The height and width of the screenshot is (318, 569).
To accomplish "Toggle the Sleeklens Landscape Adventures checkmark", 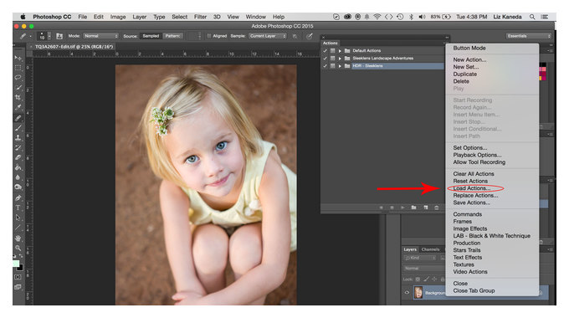I will (x=326, y=58).
